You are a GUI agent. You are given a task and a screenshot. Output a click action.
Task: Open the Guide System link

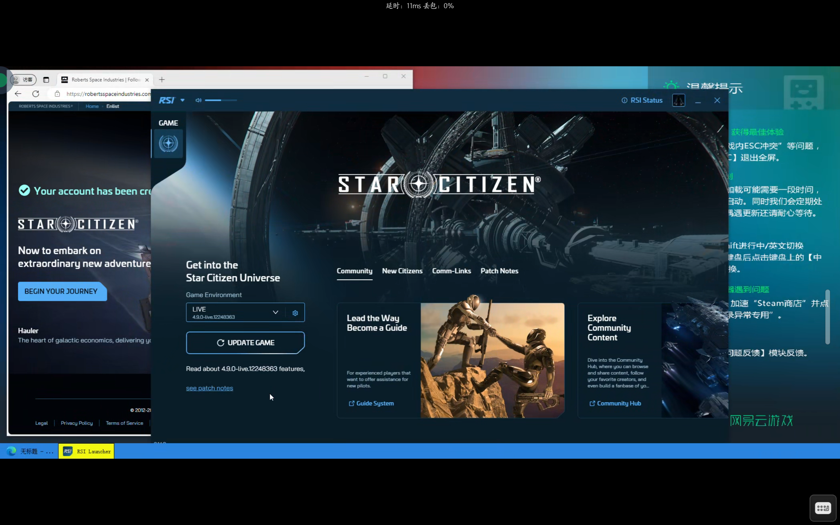coord(371,404)
